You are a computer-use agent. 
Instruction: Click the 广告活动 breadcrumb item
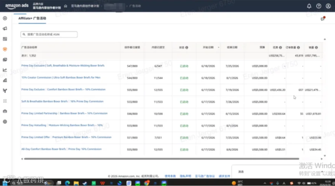[x=135, y=6]
